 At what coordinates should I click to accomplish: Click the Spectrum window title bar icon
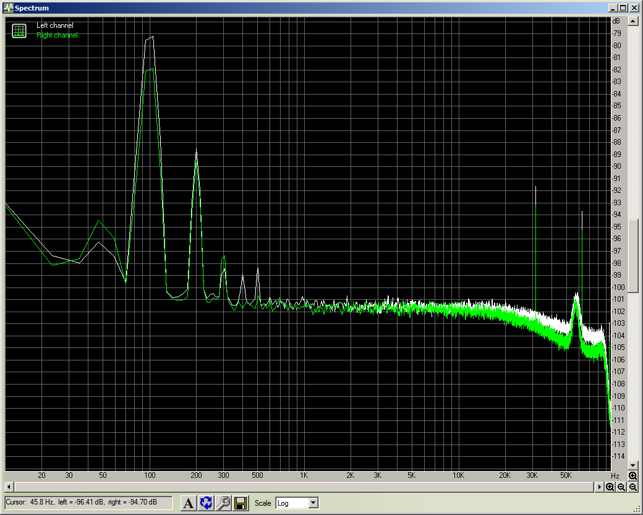8,8
